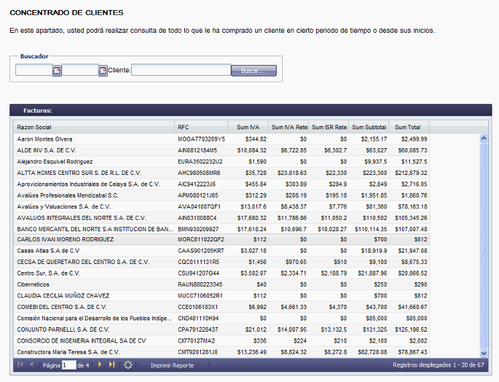
Task: Select row ALTTA HOMES CENTRO SUR
Action: 222,173
